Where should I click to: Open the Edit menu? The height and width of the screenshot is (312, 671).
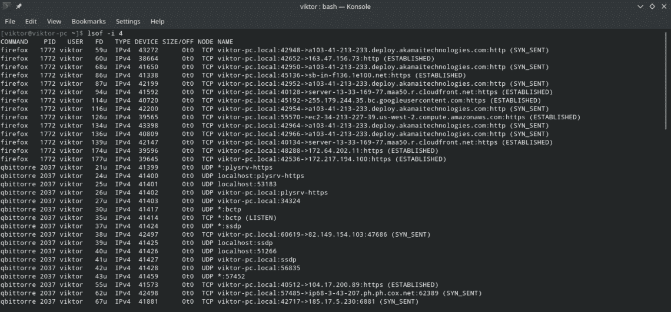[31, 21]
